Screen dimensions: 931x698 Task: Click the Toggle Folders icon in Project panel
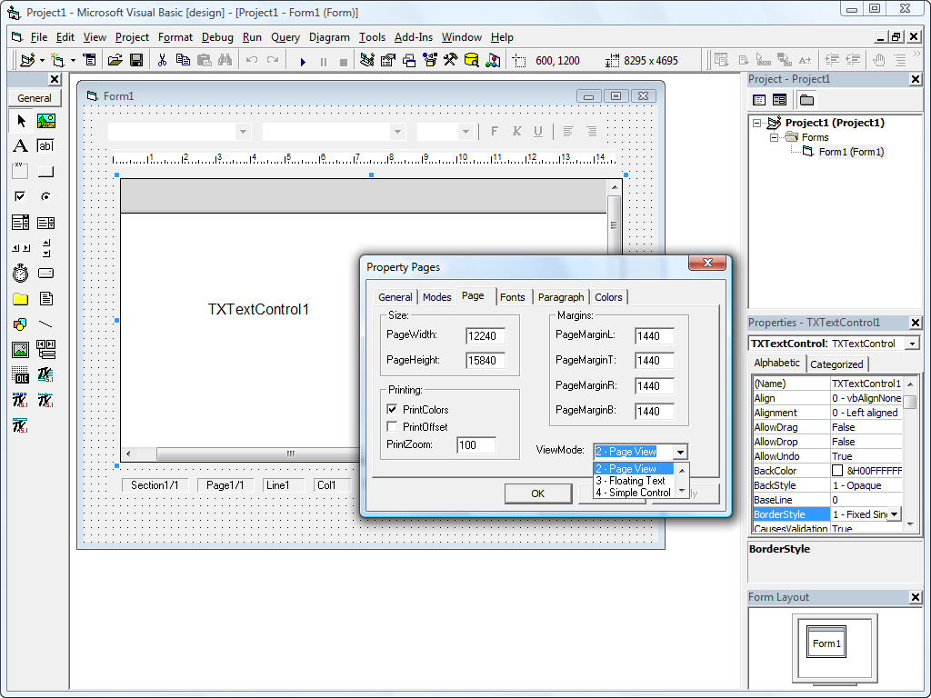click(x=806, y=100)
